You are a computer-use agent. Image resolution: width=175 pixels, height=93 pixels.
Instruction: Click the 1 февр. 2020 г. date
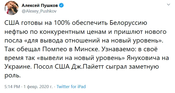[38, 87]
